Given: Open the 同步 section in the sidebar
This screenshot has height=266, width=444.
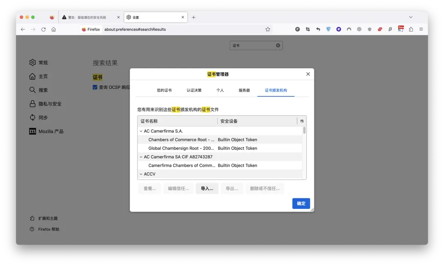Looking at the screenshot, I should (44, 117).
